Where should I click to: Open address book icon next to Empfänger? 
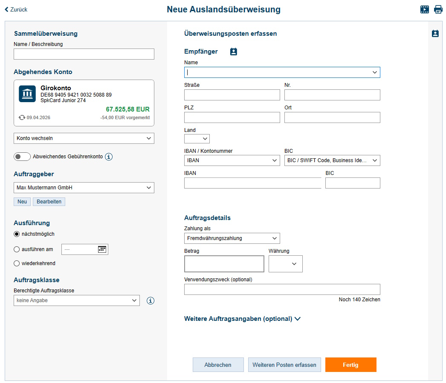[x=233, y=51]
